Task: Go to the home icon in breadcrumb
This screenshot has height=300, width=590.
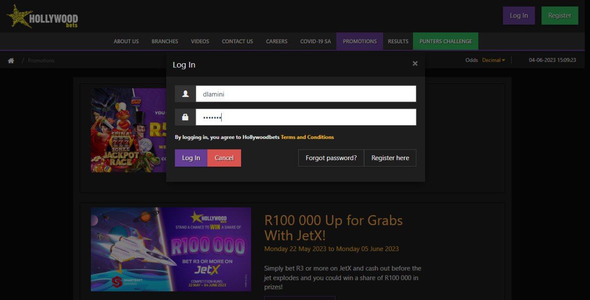Action: click(11, 60)
